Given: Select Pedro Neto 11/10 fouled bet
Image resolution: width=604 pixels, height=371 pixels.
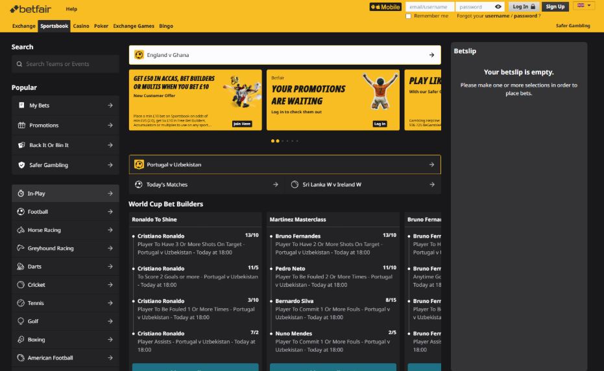Looking at the screenshot, I should coord(333,276).
